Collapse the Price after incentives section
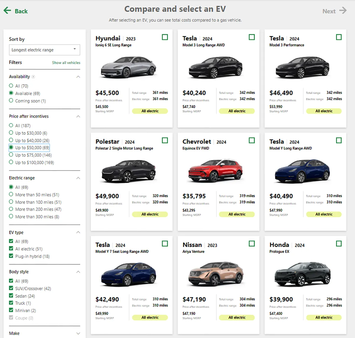This screenshot has width=355, height=338. (x=78, y=116)
